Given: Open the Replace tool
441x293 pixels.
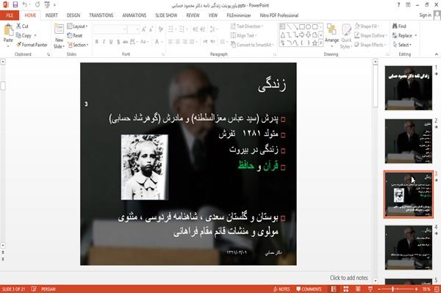Looking at the screenshot, I should (x=404, y=35).
